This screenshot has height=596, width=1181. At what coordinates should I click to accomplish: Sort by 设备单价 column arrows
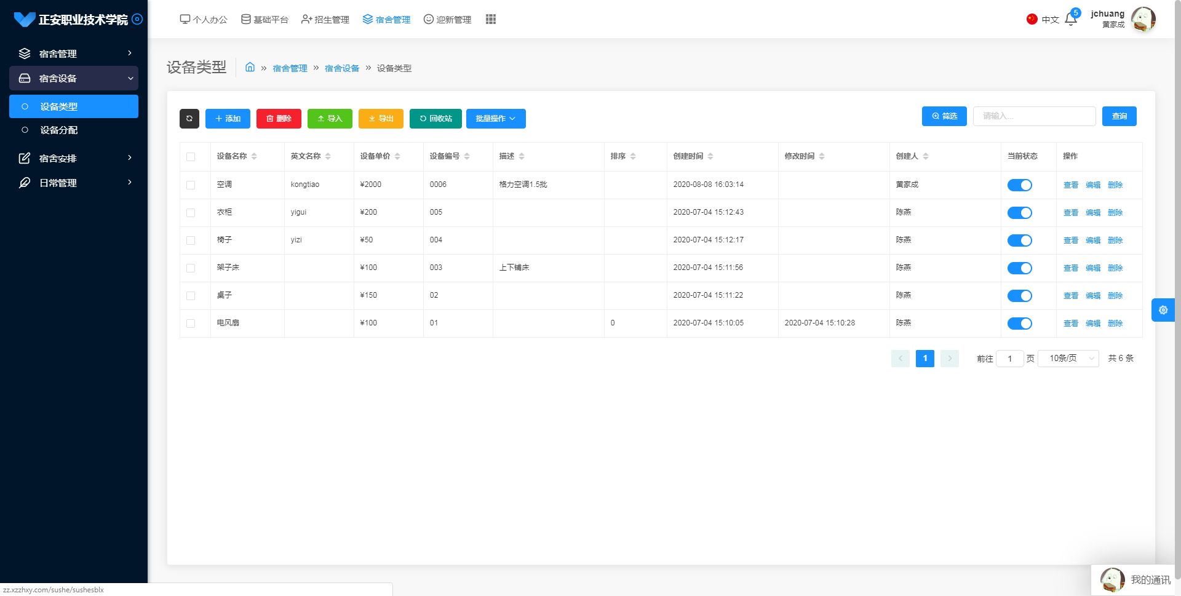(397, 156)
